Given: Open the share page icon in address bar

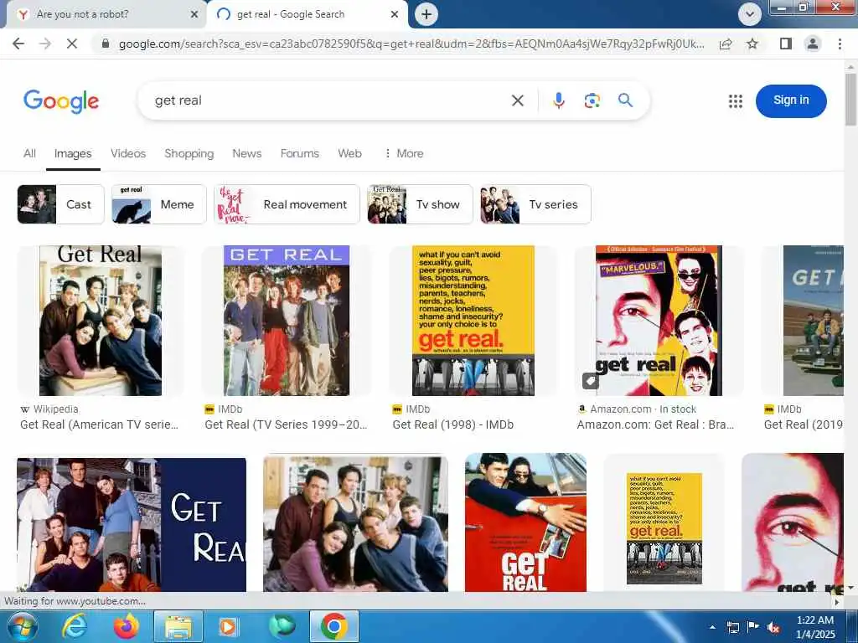Looking at the screenshot, I should click(726, 44).
